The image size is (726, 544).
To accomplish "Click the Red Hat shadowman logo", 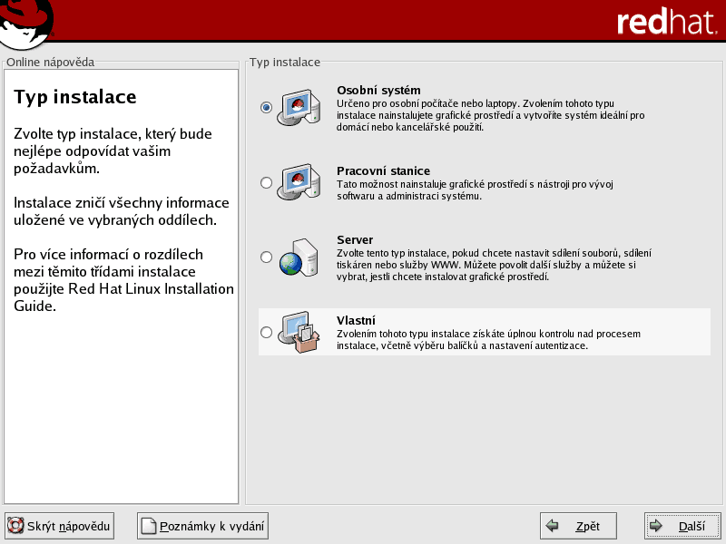I will coord(25,24).
